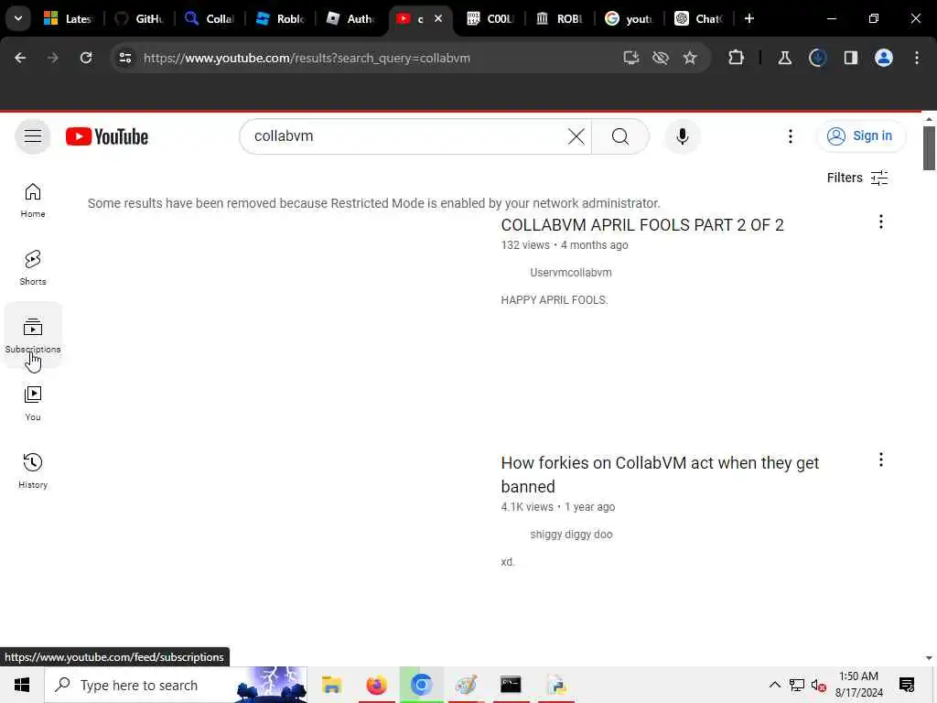Click the crossed-eye tracking protection icon
This screenshot has height=703, width=937.
tap(661, 58)
